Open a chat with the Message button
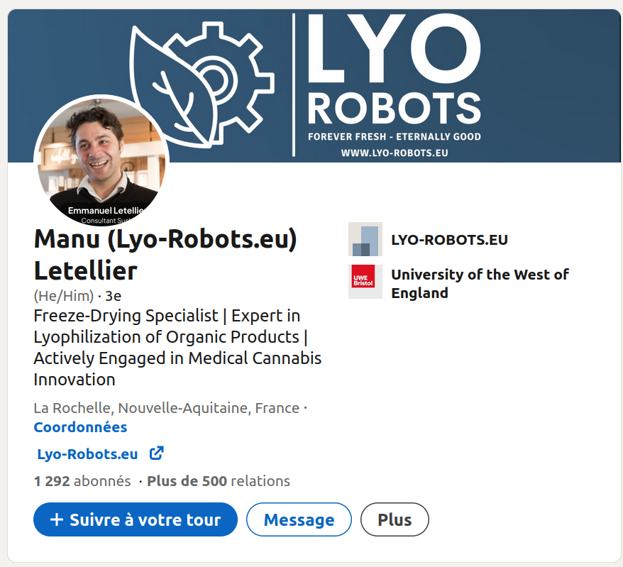Viewport: 623px width, 567px height. tap(299, 519)
